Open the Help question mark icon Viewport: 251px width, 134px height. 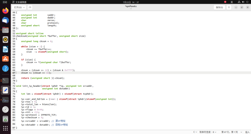click(6, 68)
